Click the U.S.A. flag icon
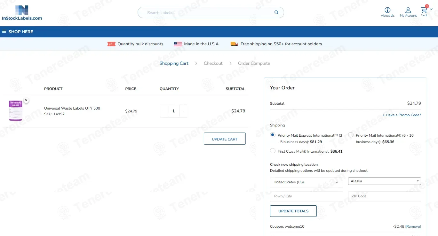Image resolution: width=438 pixels, height=236 pixels. click(x=178, y=44)
